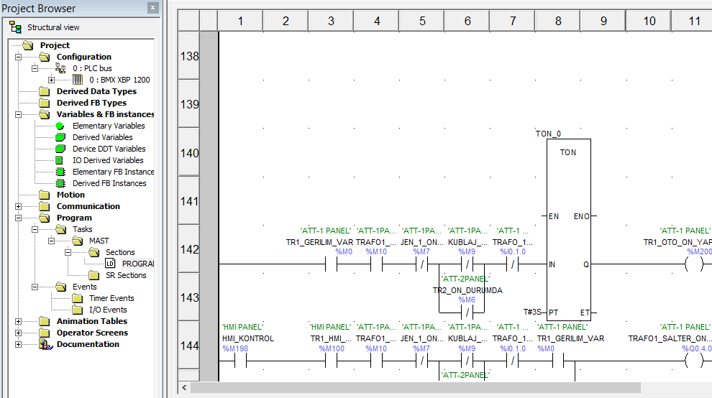Click the T#3S preset time value
The image size is (712, 398).
tap(531, 313)
